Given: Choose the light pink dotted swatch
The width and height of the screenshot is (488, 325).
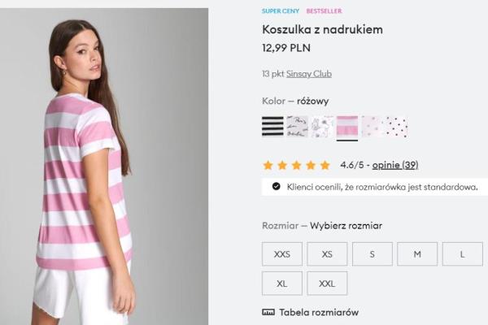Looking at the screenshot, I should pyautogui.click(x=372, y=126).
